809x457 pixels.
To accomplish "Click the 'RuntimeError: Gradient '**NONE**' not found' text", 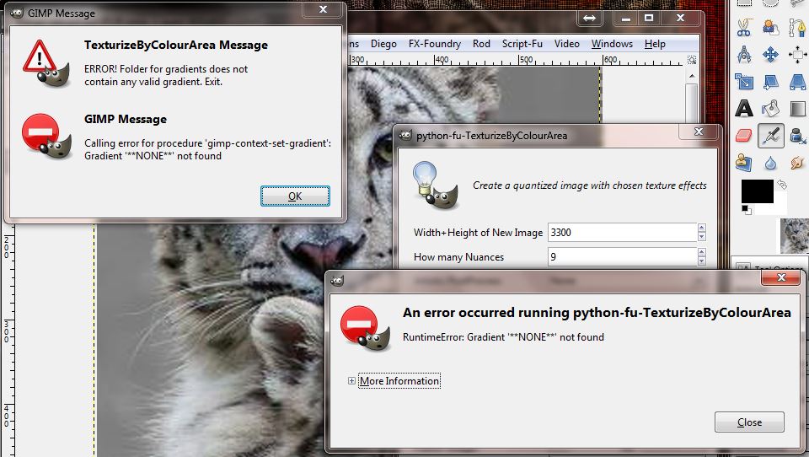I will [x=503, y=337].
